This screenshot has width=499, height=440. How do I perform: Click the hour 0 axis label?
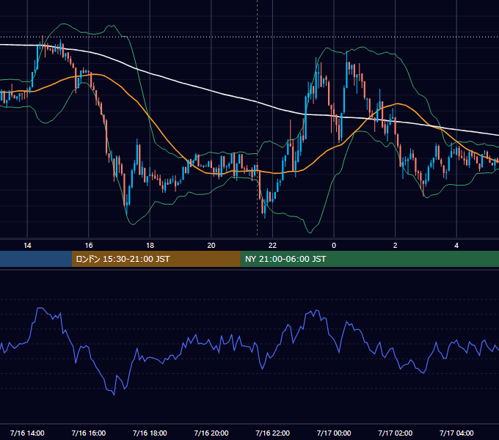pyautogui.click(x=334, y=246)
